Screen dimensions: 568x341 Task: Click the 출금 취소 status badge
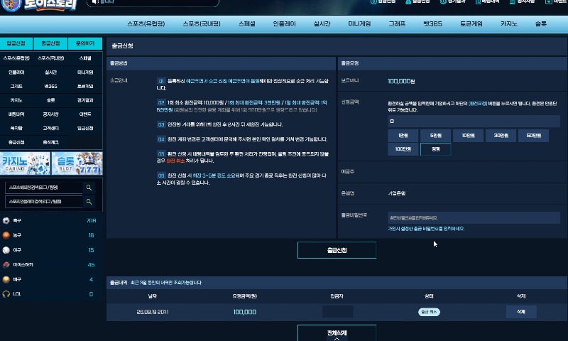tap(430, 312)
